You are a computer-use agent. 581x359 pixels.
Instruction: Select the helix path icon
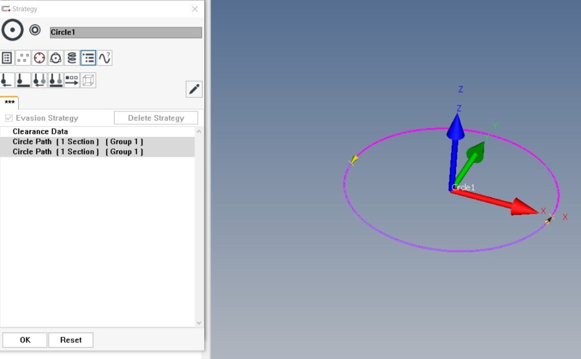point(72,58)
